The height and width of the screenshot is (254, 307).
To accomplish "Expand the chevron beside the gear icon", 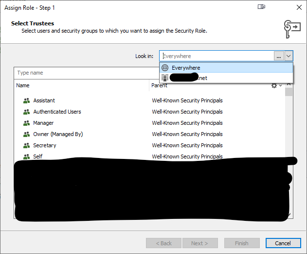I will click(281, 86).
